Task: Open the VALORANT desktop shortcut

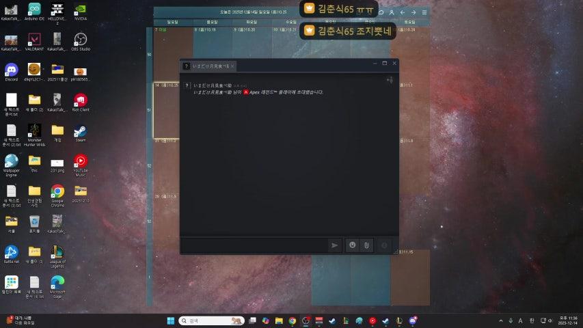Action: click(x=34, y=42)
